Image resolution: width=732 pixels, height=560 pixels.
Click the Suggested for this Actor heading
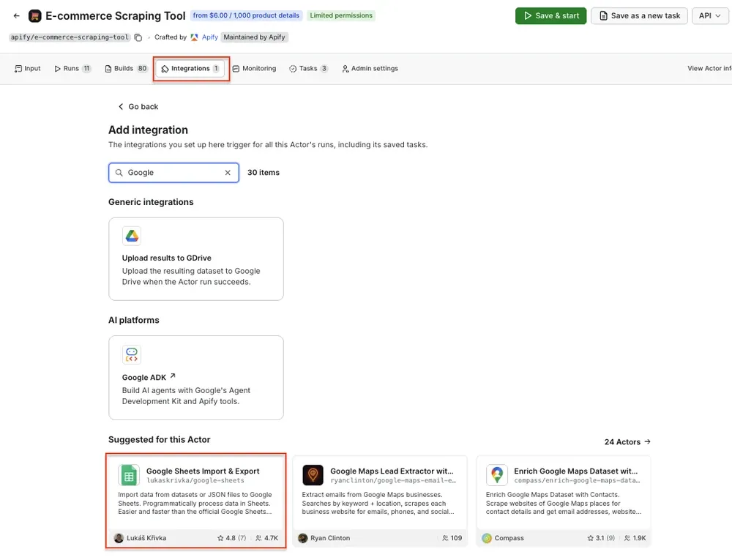(x=159, y=440)
